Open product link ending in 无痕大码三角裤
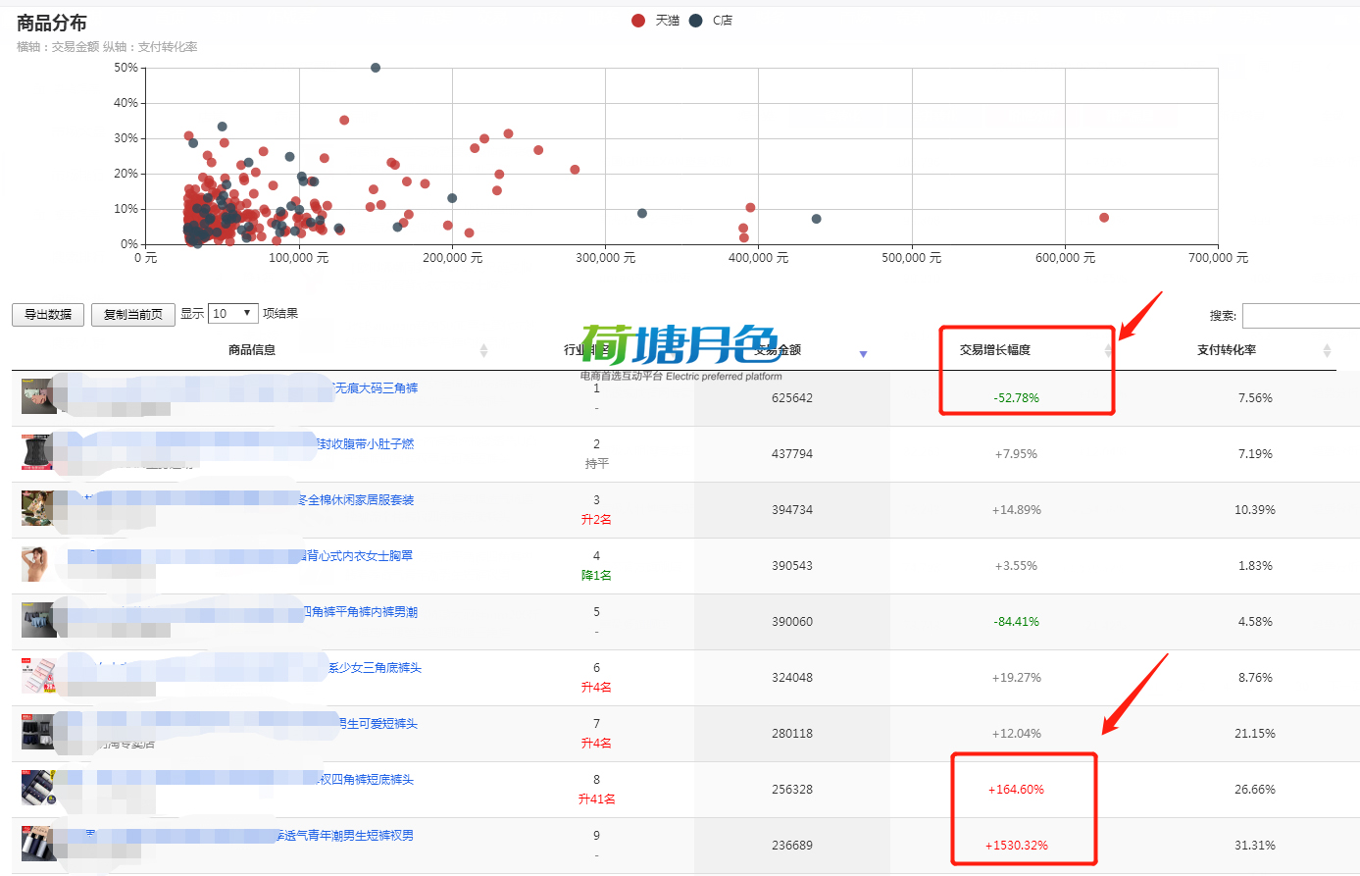Screen dimensions: 1360x876 tap(377, 388)
